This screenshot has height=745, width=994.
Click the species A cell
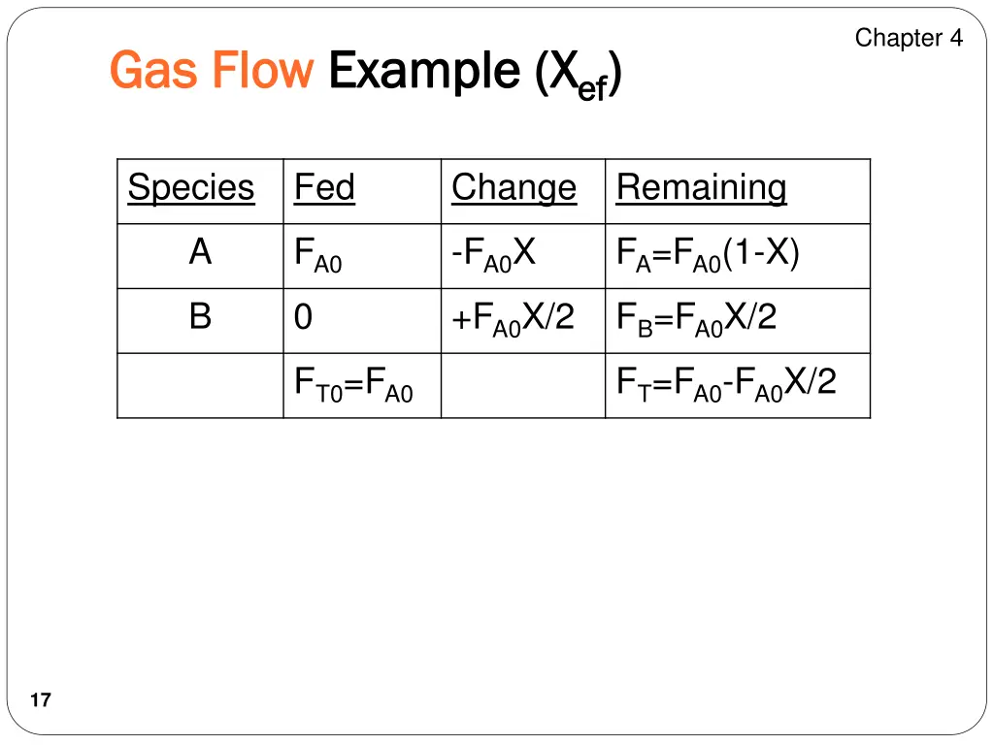click(x=200, y=253)
